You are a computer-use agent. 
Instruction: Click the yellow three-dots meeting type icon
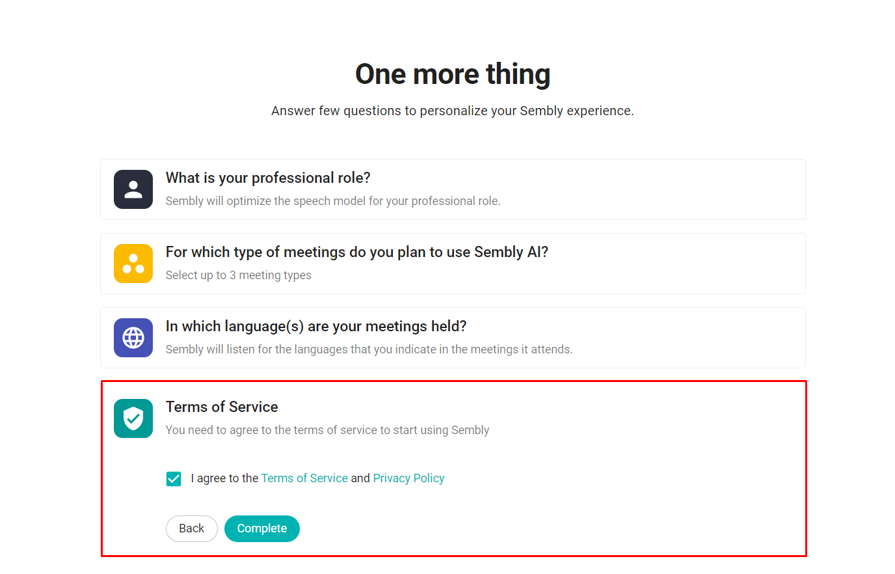(x=133, y=264)
